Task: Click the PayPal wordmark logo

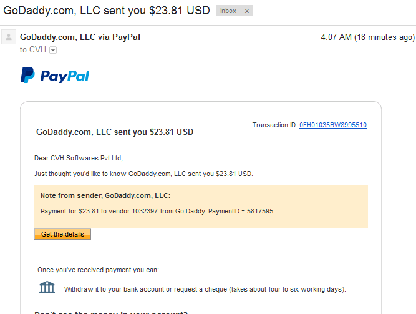Action: (65, 76)
